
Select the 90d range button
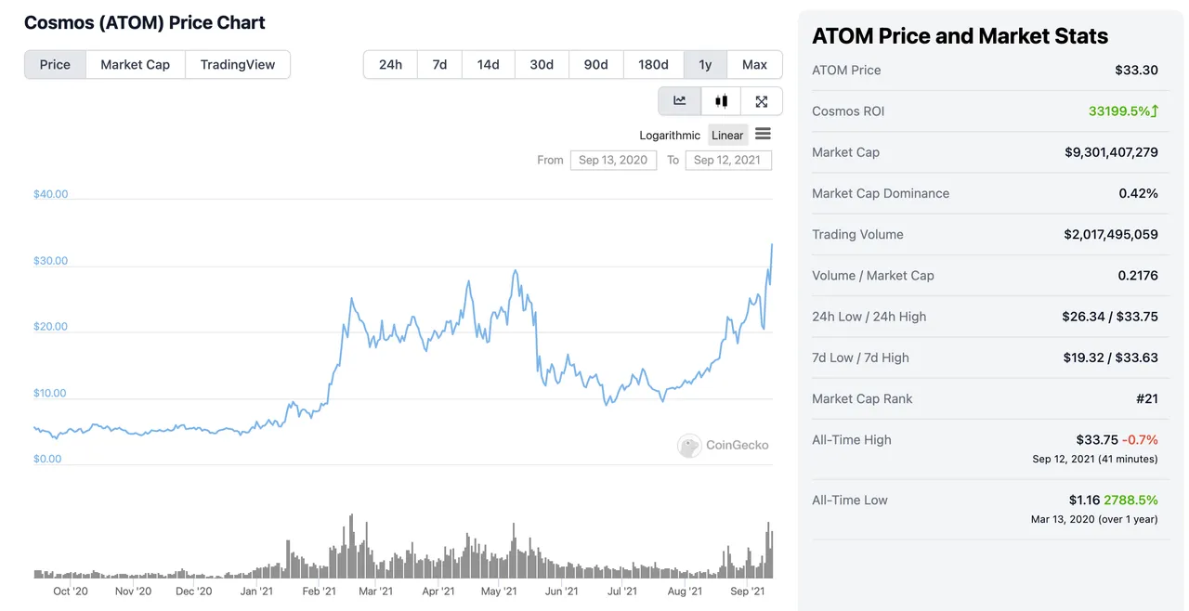tap(595, 64)
